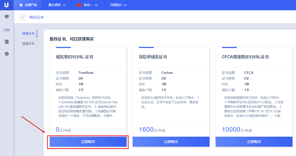
Task: Expand the 华北一 region dropdown
Action: pos(88,5)
